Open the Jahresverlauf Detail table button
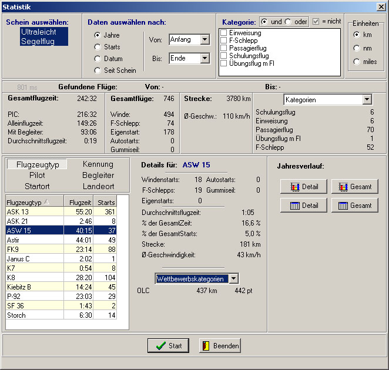389x370 pixels. pyautogui.click(x=304, y=206)
